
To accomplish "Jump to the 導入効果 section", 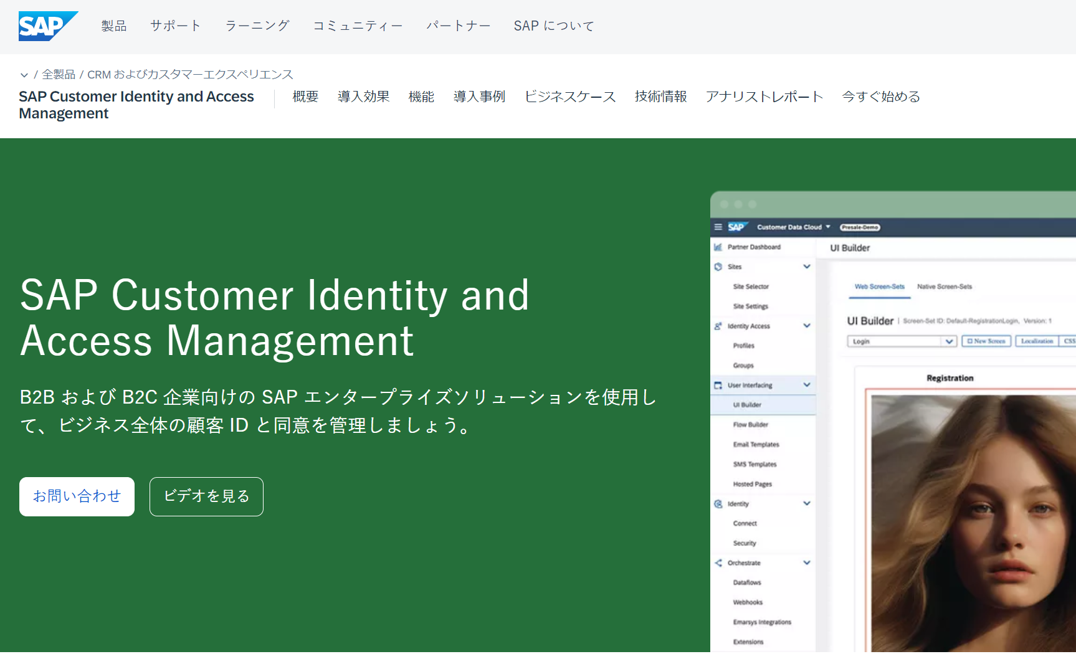I will [x=364, y=97].
